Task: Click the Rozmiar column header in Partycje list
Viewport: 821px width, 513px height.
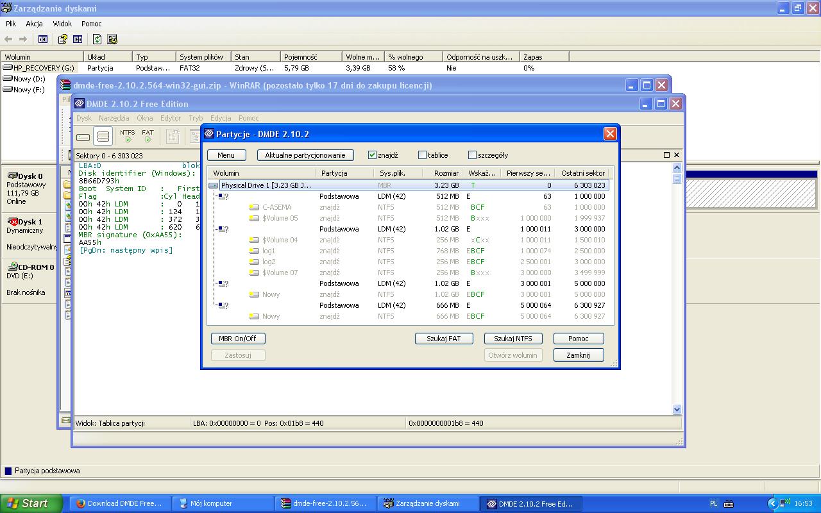Action: pos(443,173)
